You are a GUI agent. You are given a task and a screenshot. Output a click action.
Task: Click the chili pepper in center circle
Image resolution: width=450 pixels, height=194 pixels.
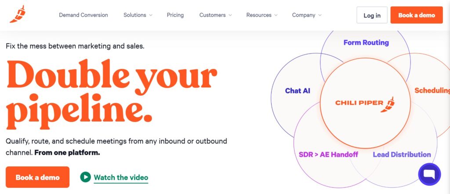point(389,104)
